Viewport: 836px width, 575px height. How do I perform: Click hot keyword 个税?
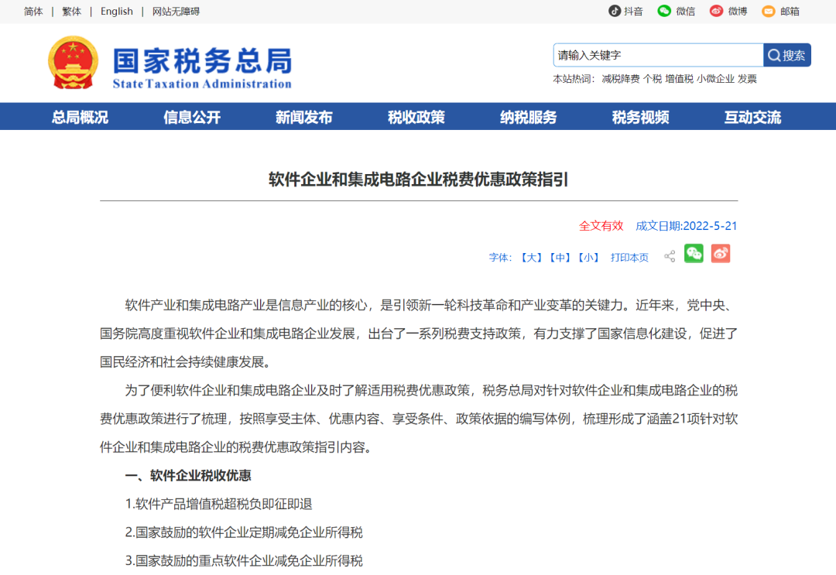point(652,79)
